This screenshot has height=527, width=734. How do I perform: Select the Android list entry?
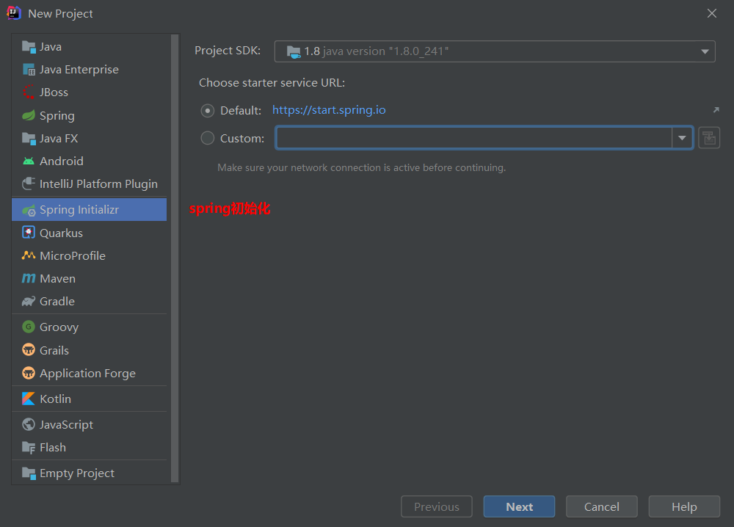click(x=89, y=161)
